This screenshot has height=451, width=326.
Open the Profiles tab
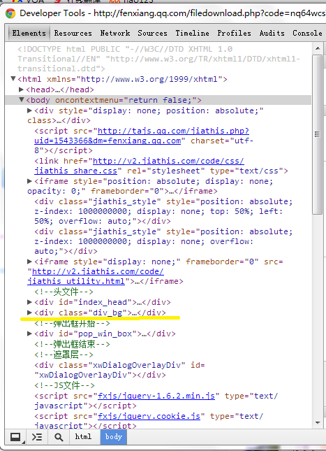pyautogui.click(x=234, y=33)
